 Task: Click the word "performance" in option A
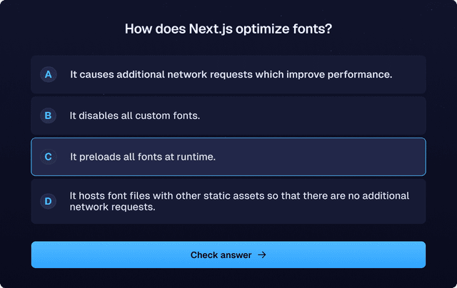[358, 75]
